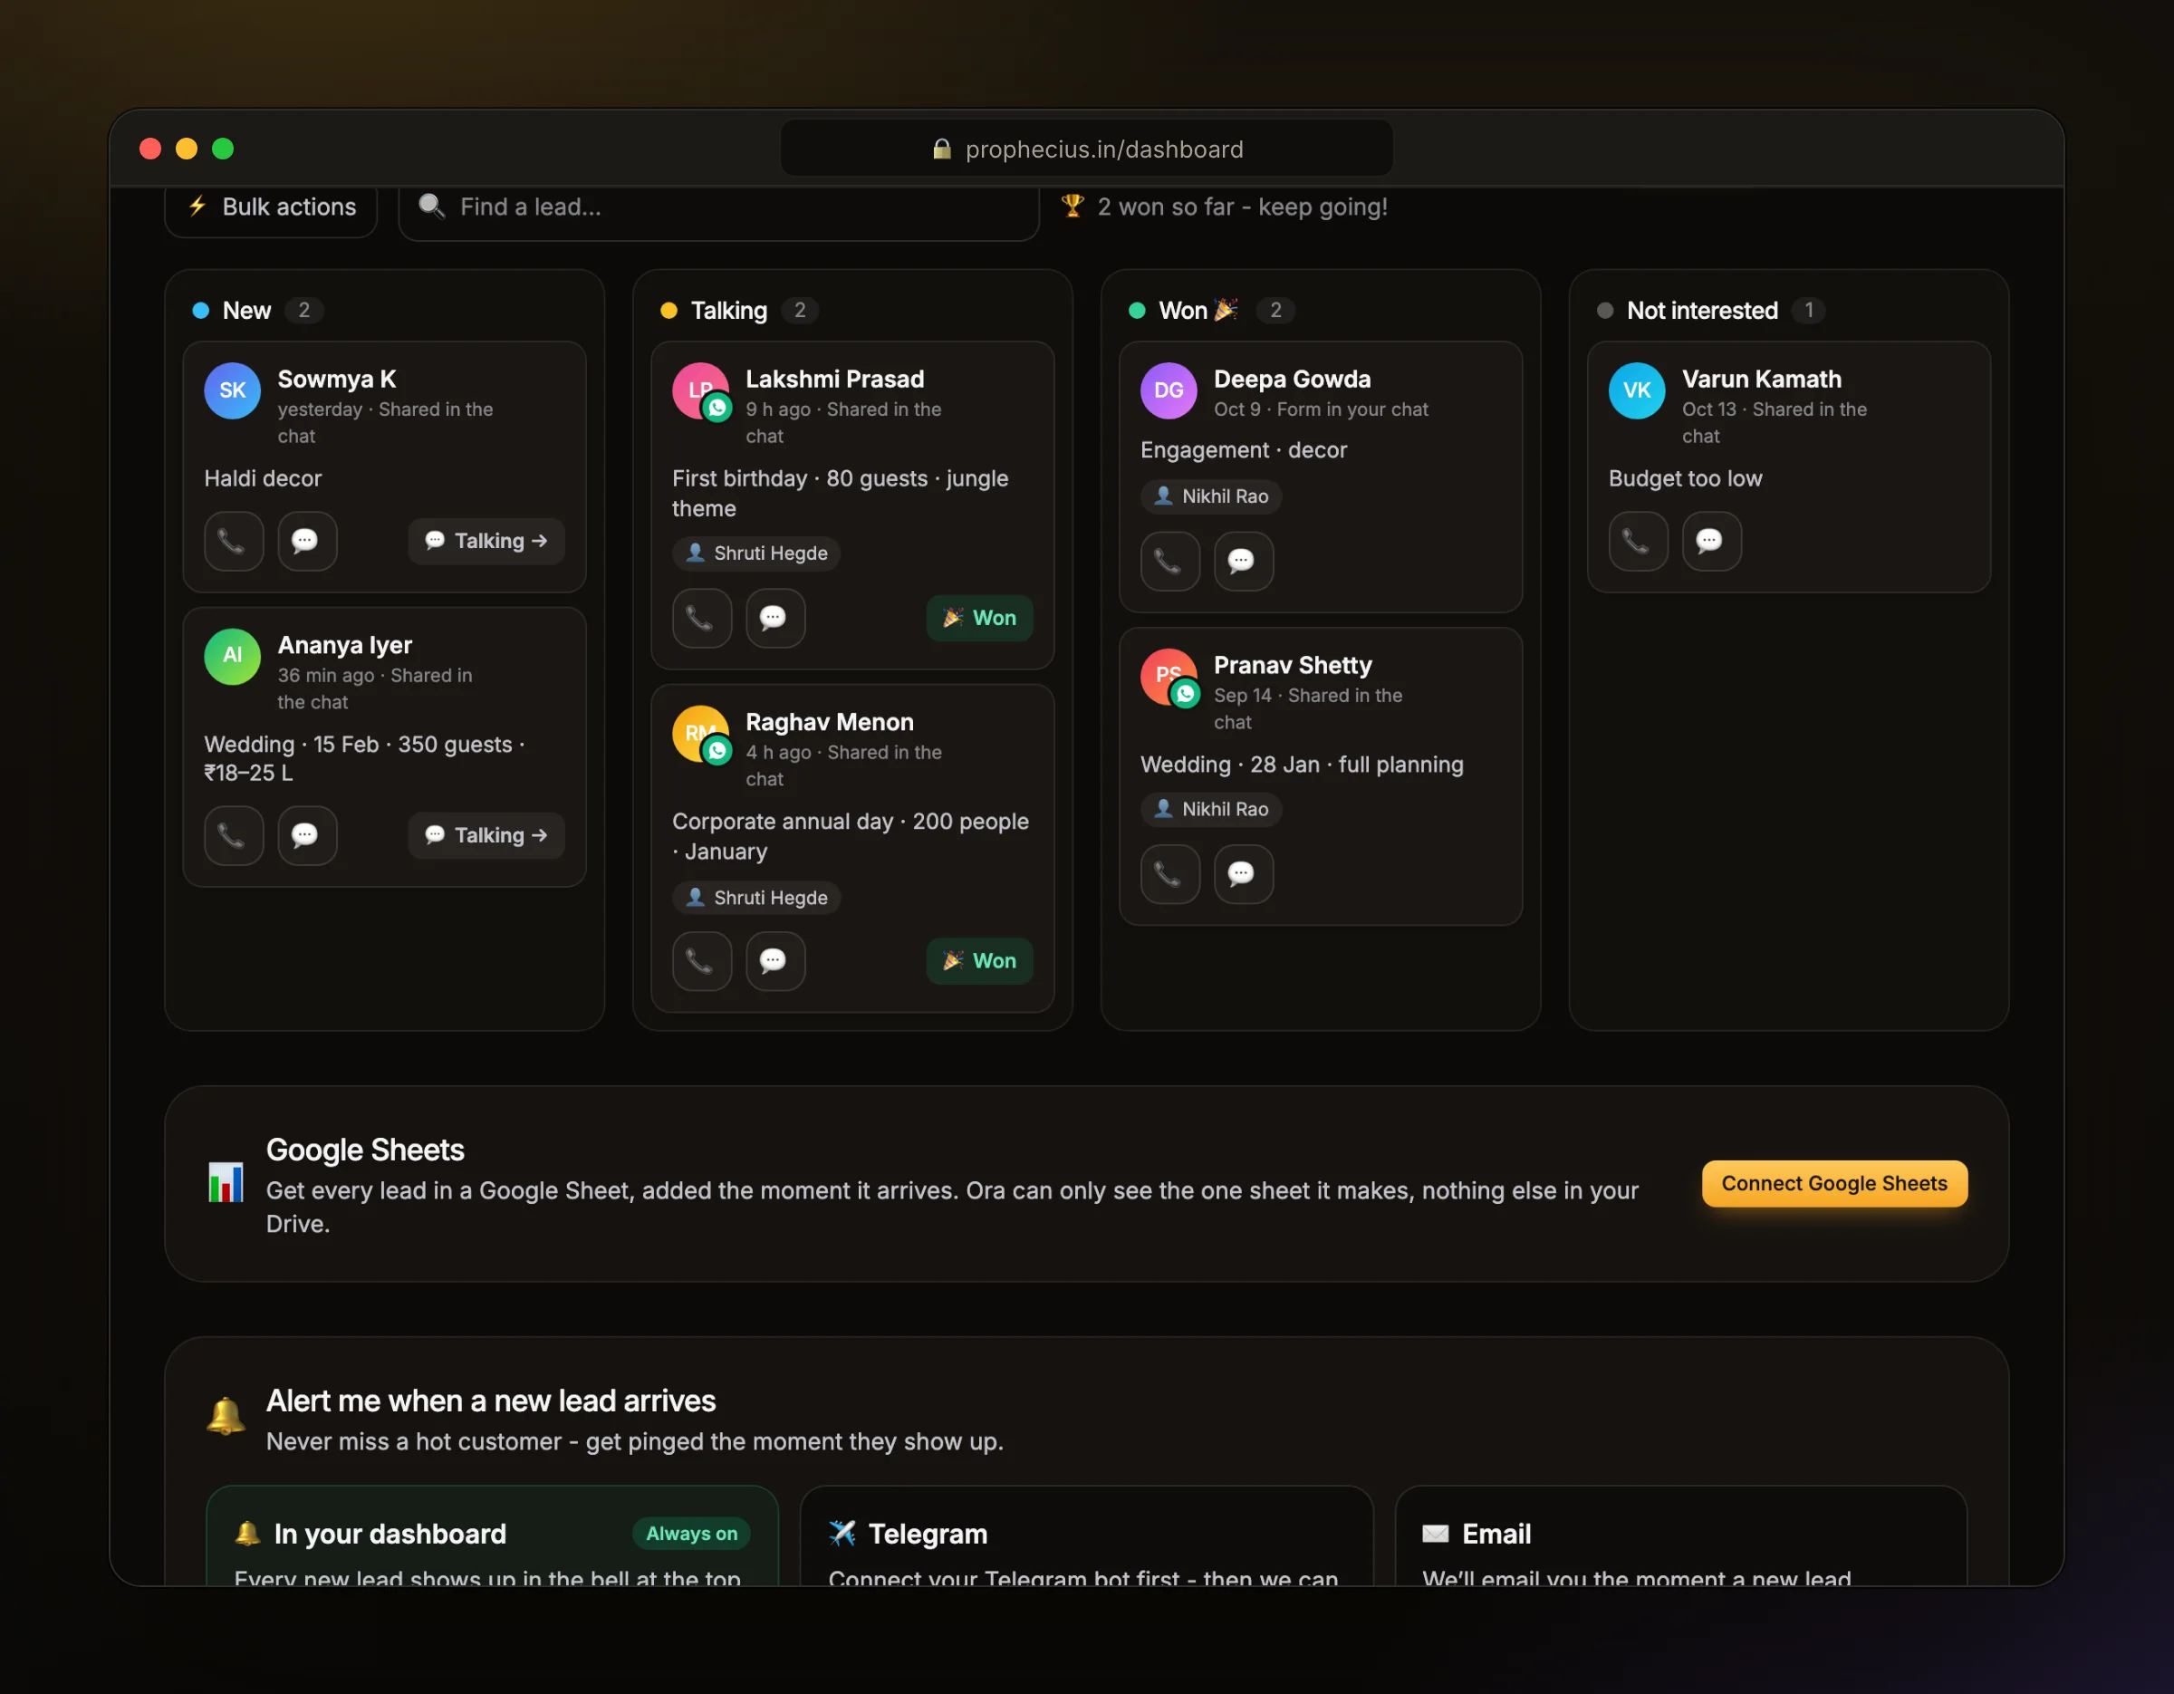Open chat bubble on Deepa Gowda's card
This screenshot has width=2174, height=1694.
point(1244,562)
